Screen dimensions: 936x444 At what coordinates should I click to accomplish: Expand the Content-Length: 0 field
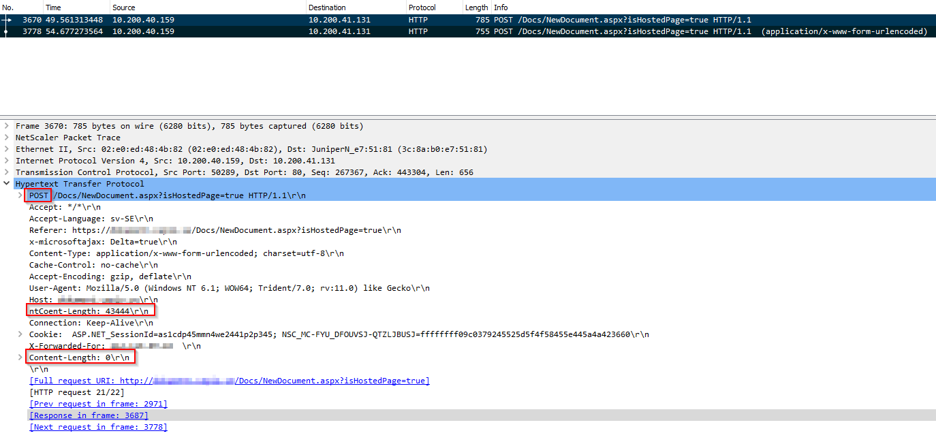coord(20,358)
